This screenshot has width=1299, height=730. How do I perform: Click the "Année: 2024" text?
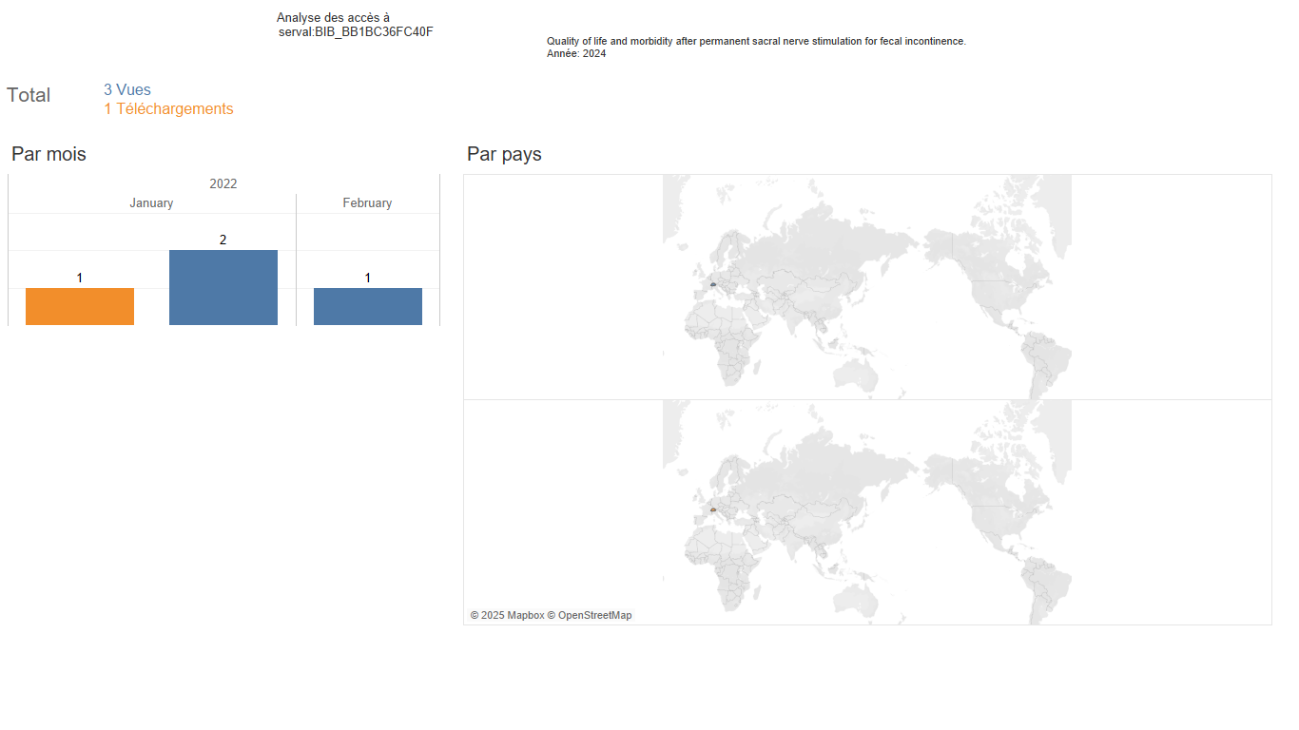pos(576,54)
